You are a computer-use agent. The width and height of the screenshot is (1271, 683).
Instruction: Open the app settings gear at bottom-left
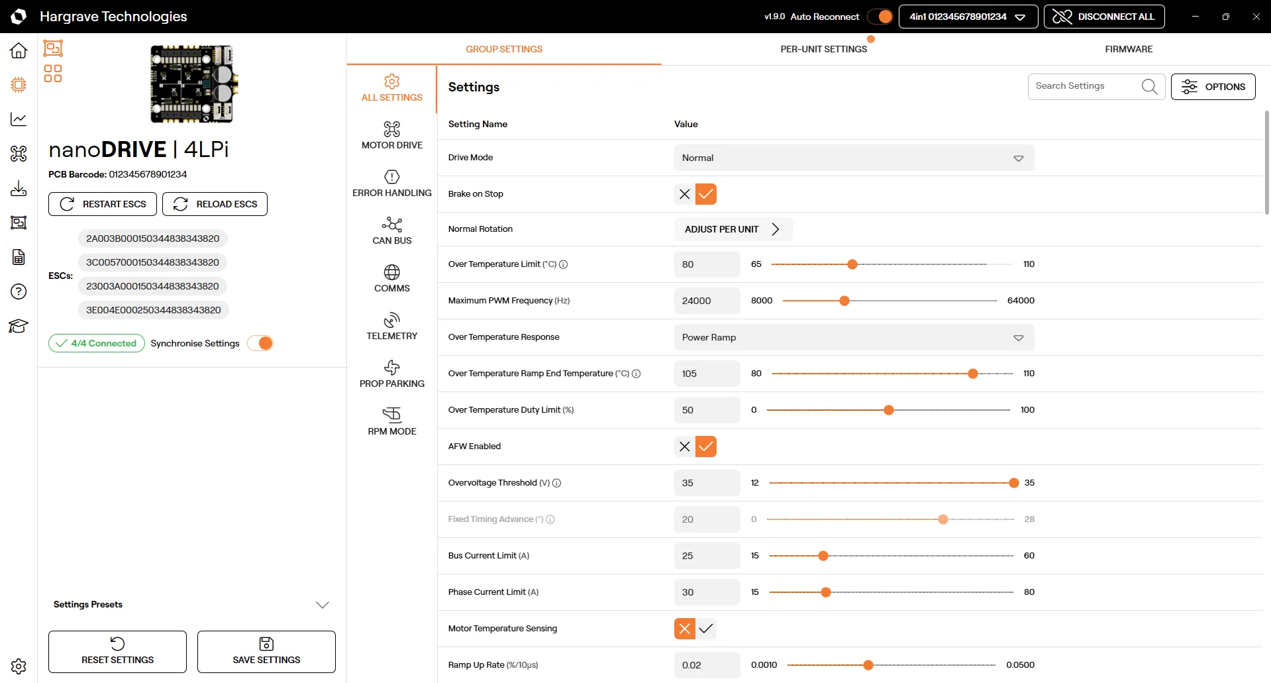(x=19, y=666)
